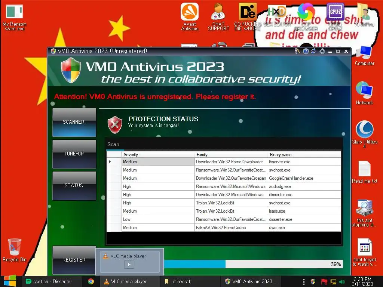
Task: Switch to .minecraft taskbar item
Action: point(190,281)
